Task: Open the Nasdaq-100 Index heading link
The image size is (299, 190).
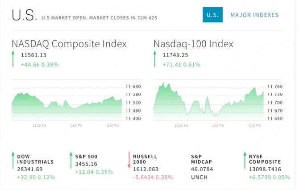Action: click(x=193, y=44)
